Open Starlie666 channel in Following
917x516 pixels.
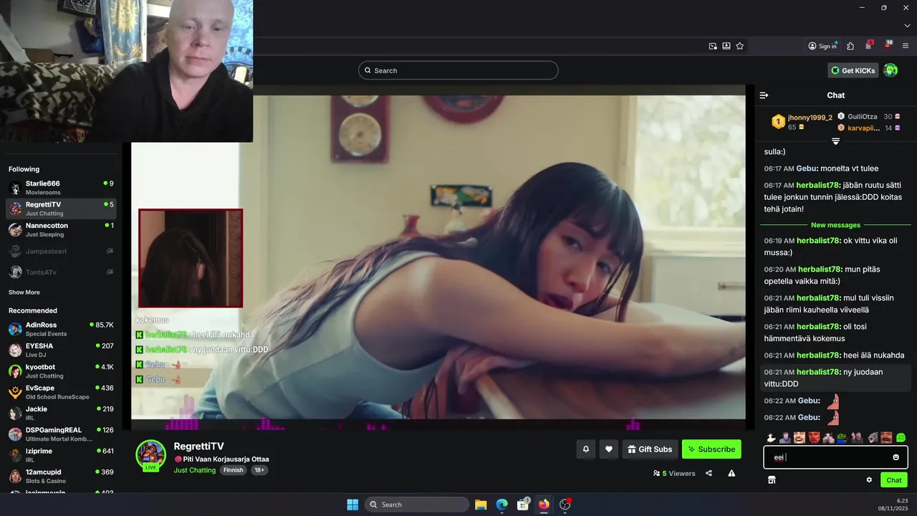61,188
